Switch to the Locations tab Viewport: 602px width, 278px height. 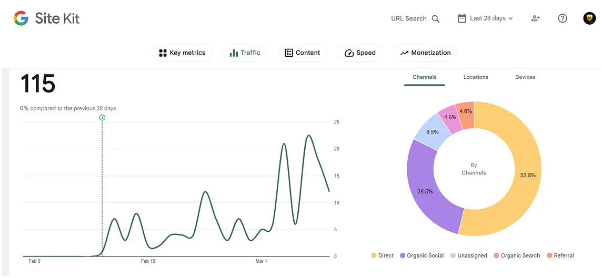(476, 77)
